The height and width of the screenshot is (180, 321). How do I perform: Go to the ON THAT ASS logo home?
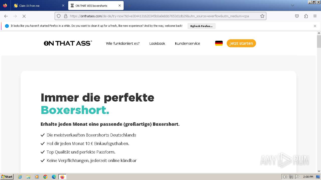click(68, 43)
